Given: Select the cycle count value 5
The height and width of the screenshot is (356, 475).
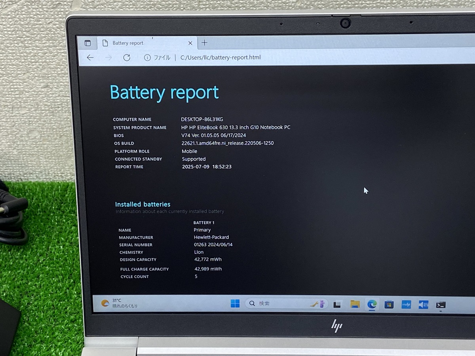Looking at the screenshot, I should [196, 276].
